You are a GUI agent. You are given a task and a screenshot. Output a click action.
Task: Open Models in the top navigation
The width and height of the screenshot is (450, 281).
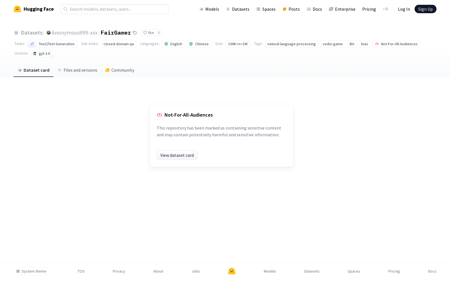click(209, 9)
